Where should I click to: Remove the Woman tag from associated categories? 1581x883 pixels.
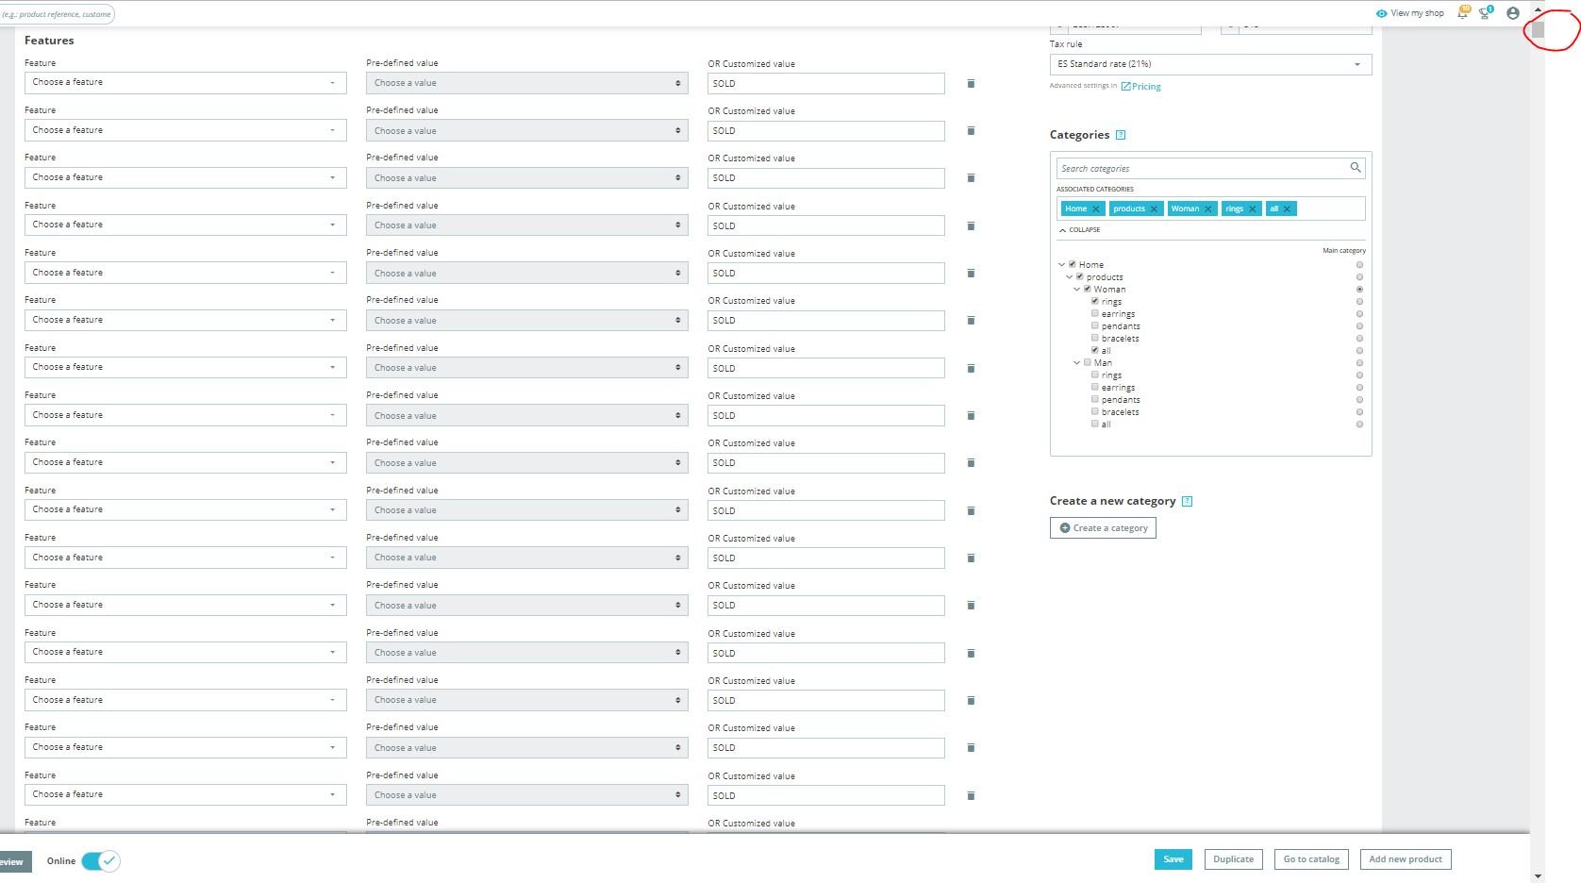pyautogui.click(x=1207, y=209)
